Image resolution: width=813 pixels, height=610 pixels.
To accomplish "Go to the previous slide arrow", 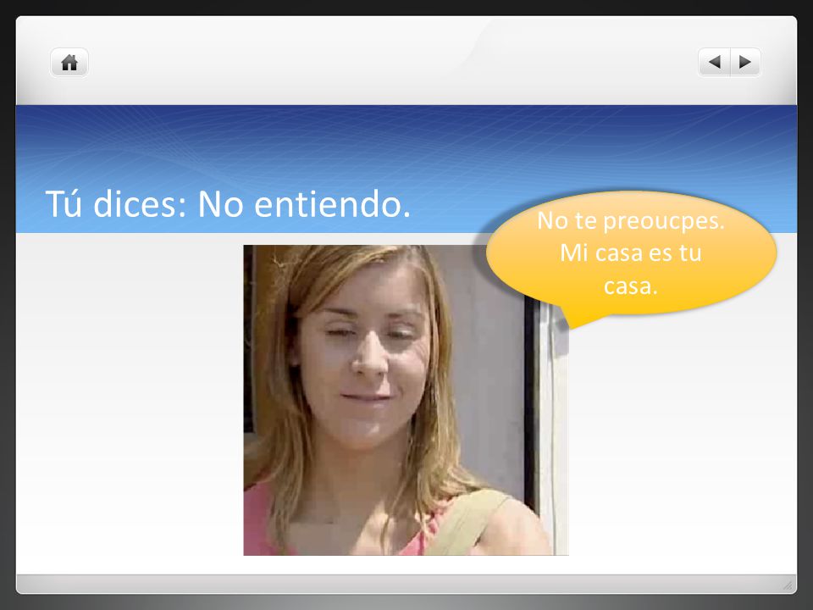I will (x=714, y=62).
